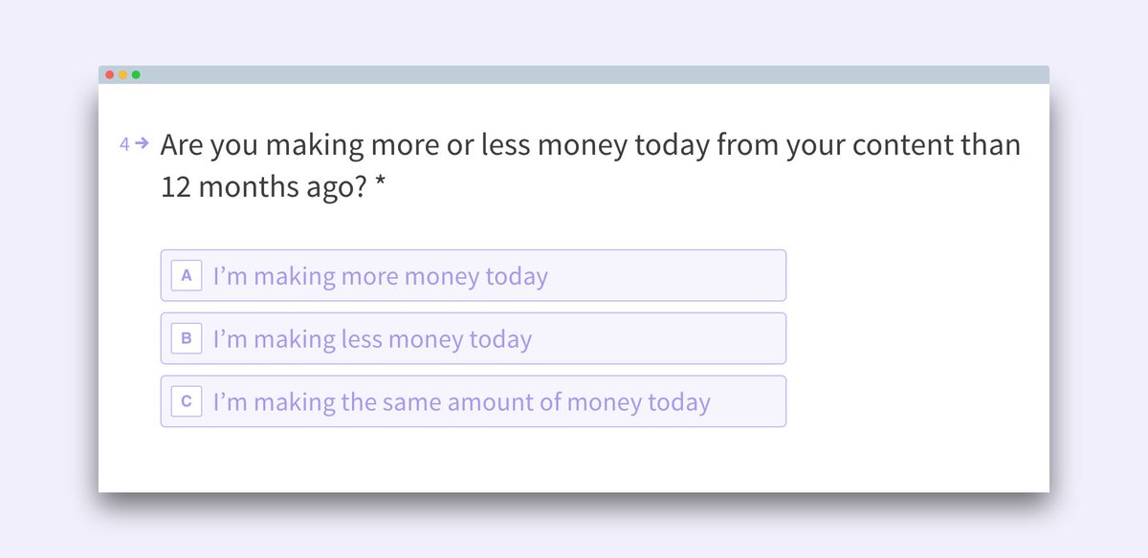The height and width of the screenshot is (558, 1148).
Task: Click the red close window dot
Action: point(110,75)
